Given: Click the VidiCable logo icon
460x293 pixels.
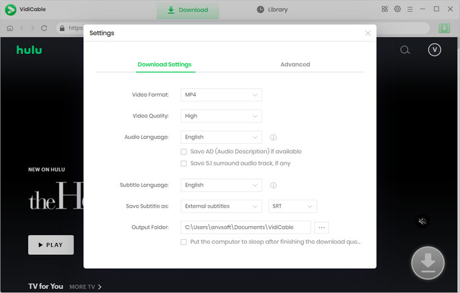Looking at the screenshot, I should pos(11,10).
